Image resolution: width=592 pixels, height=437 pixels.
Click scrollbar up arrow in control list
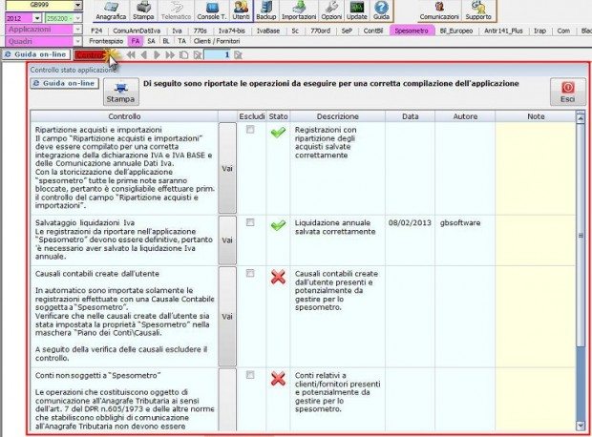581,117
